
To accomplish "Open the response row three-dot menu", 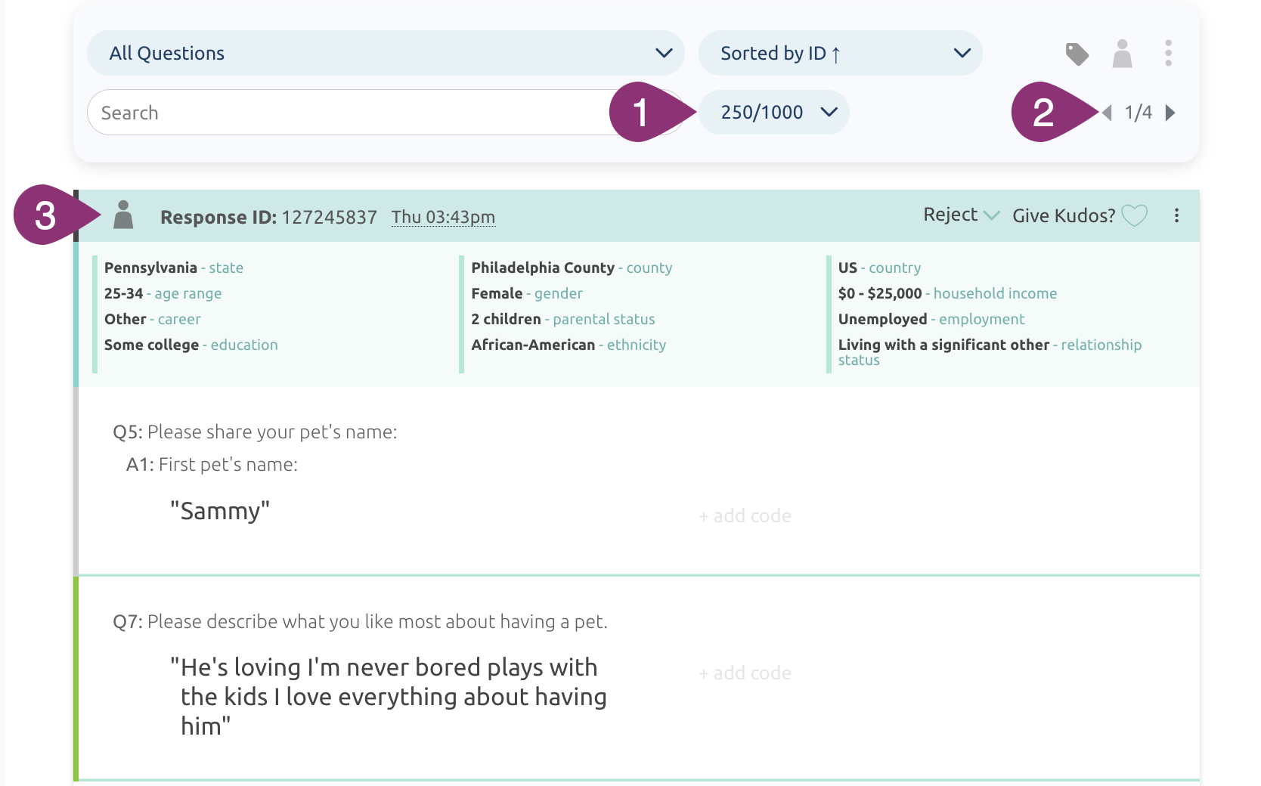I will click(x=1177, y=215).
